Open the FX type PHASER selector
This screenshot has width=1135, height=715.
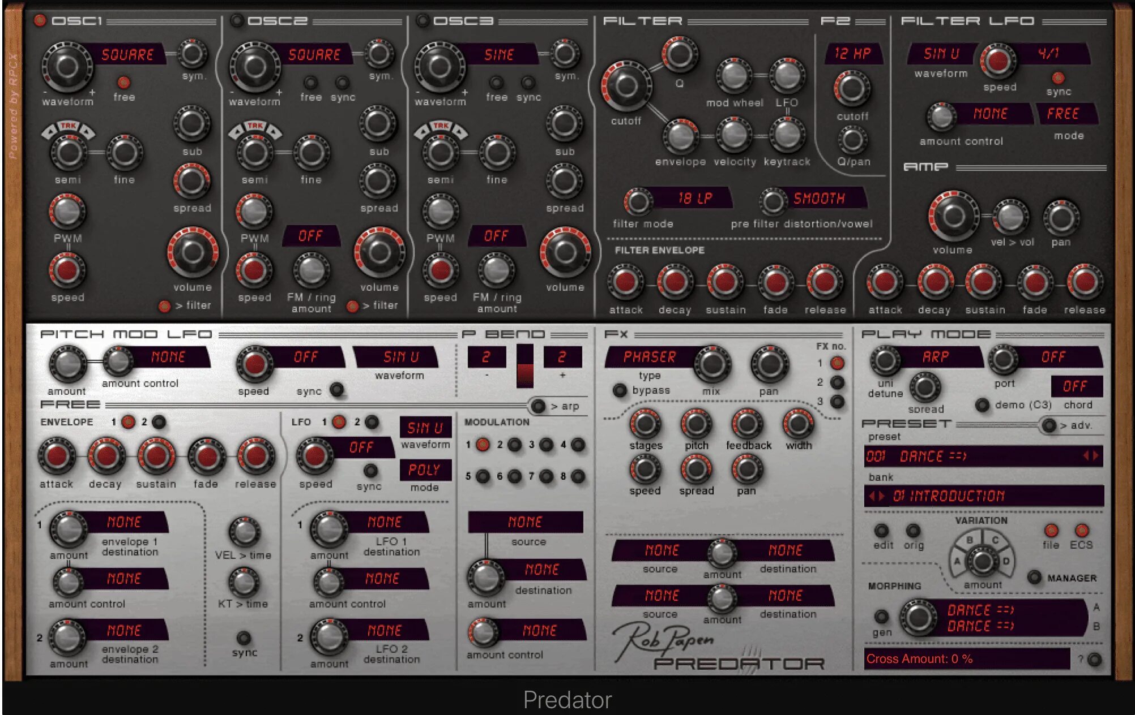tap(649, 357)
